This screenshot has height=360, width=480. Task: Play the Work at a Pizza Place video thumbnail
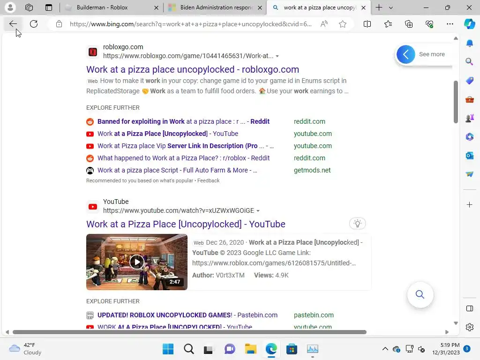coord(137,262)
